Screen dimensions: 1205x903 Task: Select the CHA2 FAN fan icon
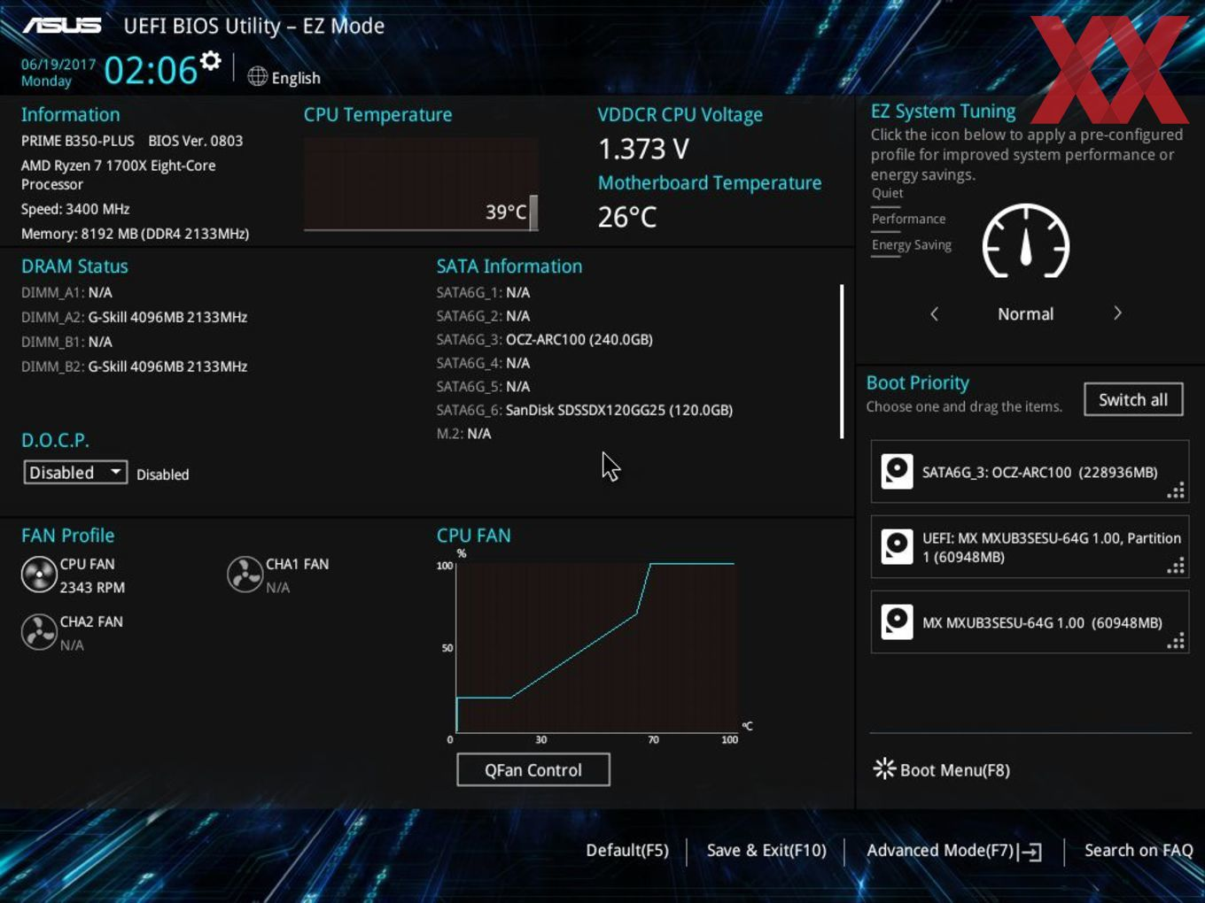coord(39,632)
